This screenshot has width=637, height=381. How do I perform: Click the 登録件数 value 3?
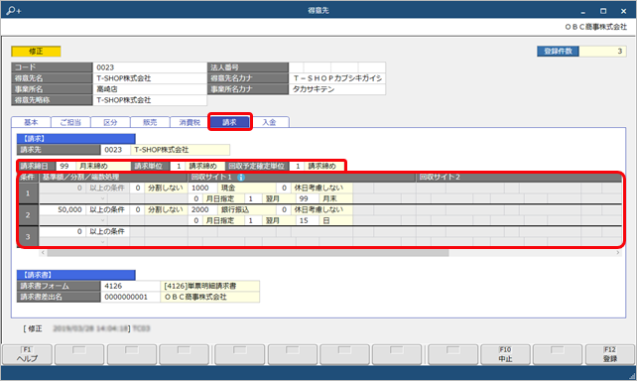point(602,52)
